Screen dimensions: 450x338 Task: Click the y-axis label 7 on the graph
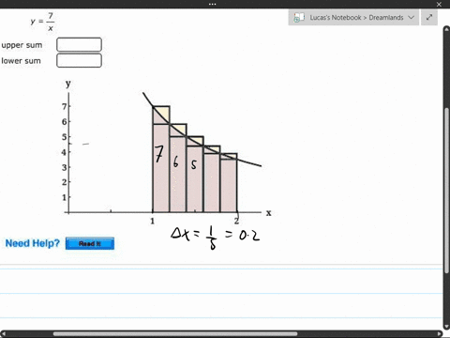65,106
